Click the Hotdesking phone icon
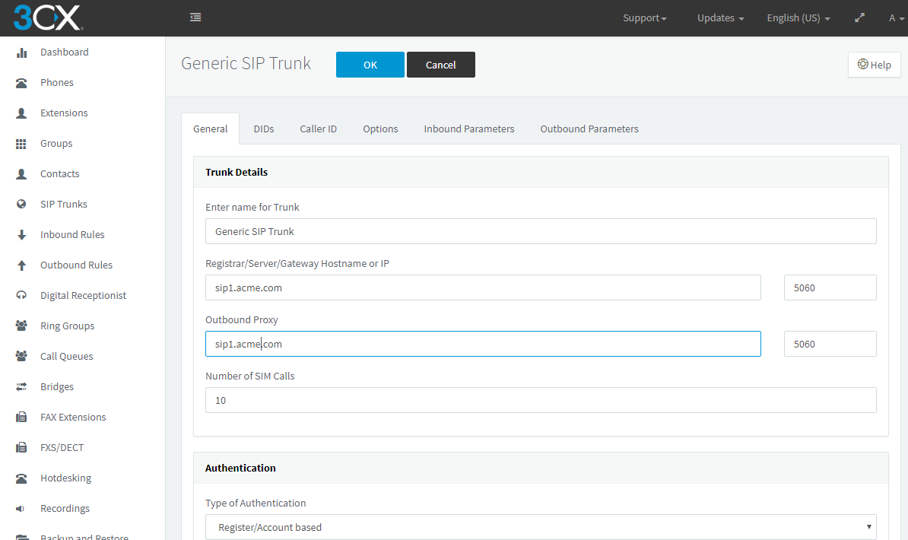The height and width of the screenshot is (540, 908). click(x=21, y=478)
